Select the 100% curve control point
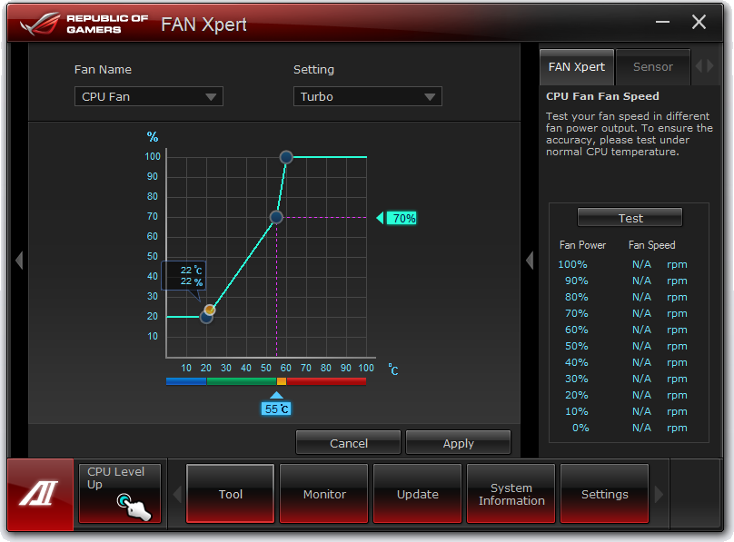The height and width of the screenshot is (542, 734). pos(286,157)
